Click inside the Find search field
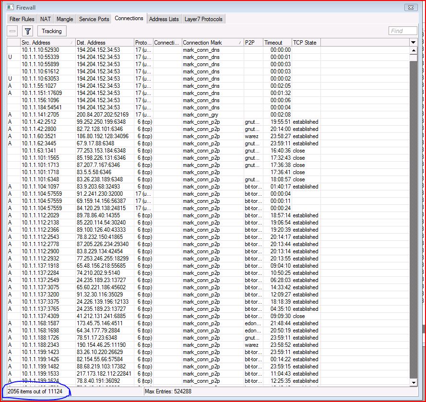 coord(402,31)
